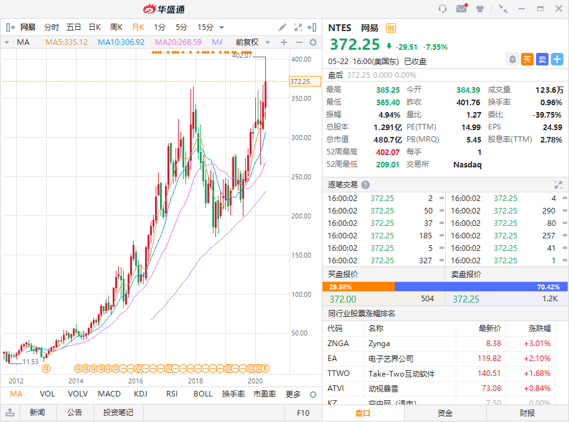Click bid price 372.00
Image resolution: width=569 pixels, height=422 pixels.
[343, 299]
